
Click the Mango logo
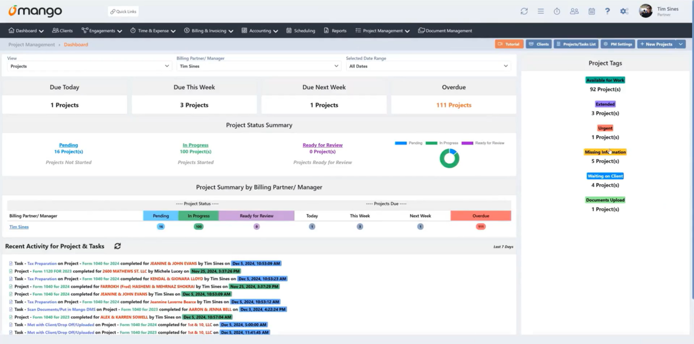coord(35,11)
